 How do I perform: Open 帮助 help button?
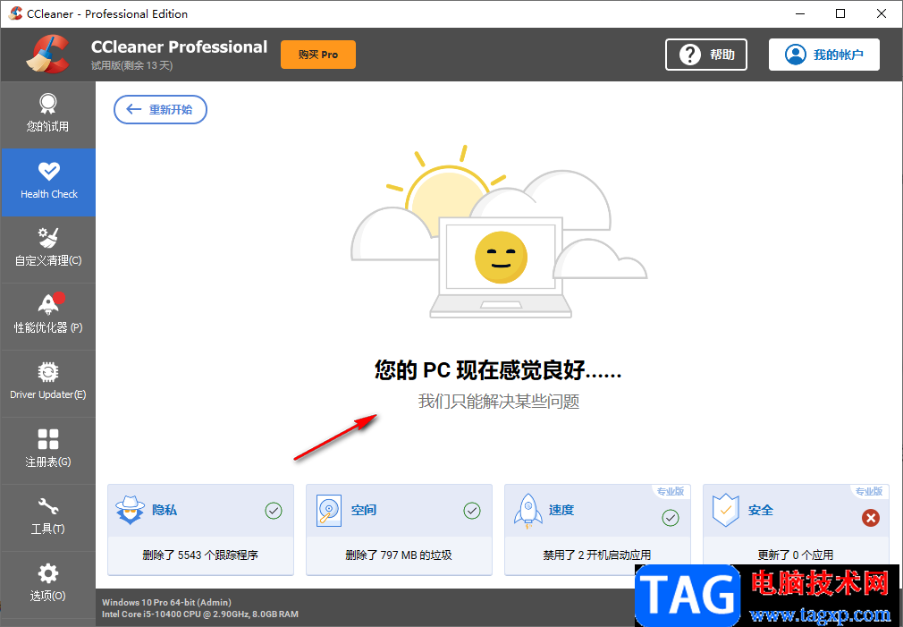[x=706, y=55]
